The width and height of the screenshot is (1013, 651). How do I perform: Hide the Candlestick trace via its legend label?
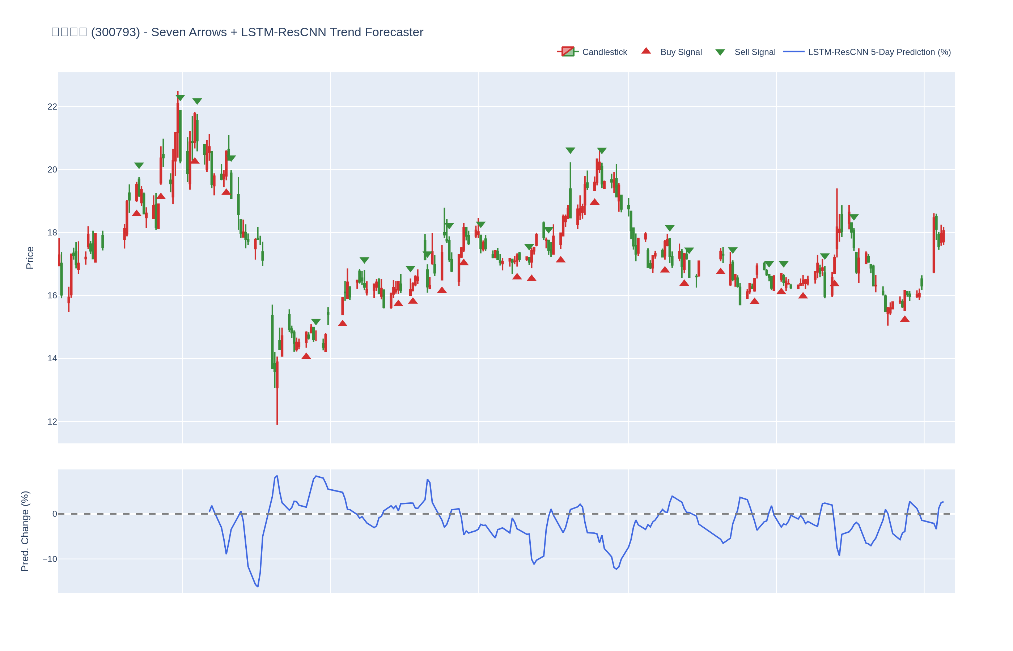[x=604, y=52]
